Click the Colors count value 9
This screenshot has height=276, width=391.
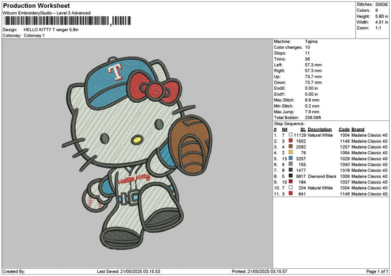[x=377, y=10]
